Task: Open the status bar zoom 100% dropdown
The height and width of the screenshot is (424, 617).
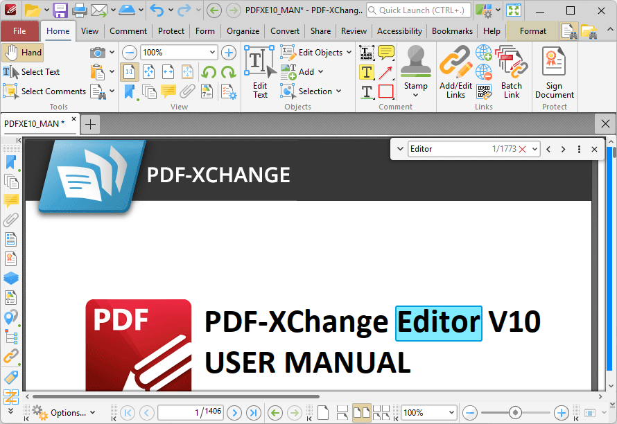Action: (x=451, y=413)
